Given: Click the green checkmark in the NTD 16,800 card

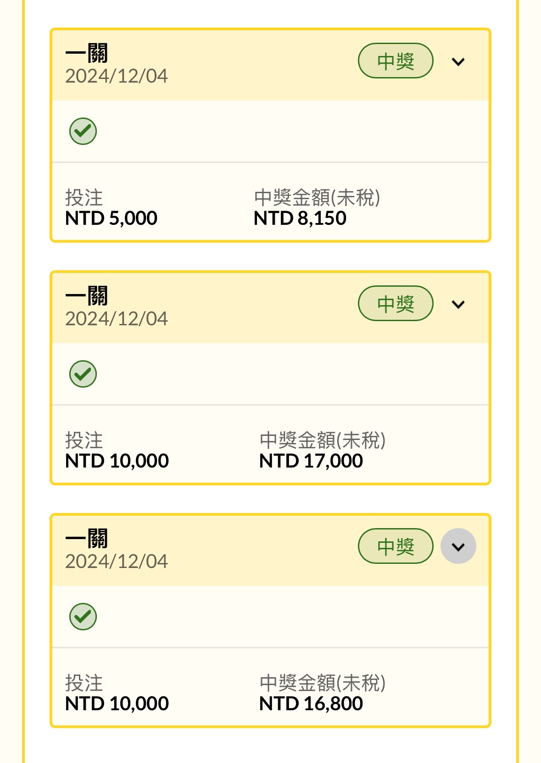Looking at the screenshot, I should tap(83, 617).
